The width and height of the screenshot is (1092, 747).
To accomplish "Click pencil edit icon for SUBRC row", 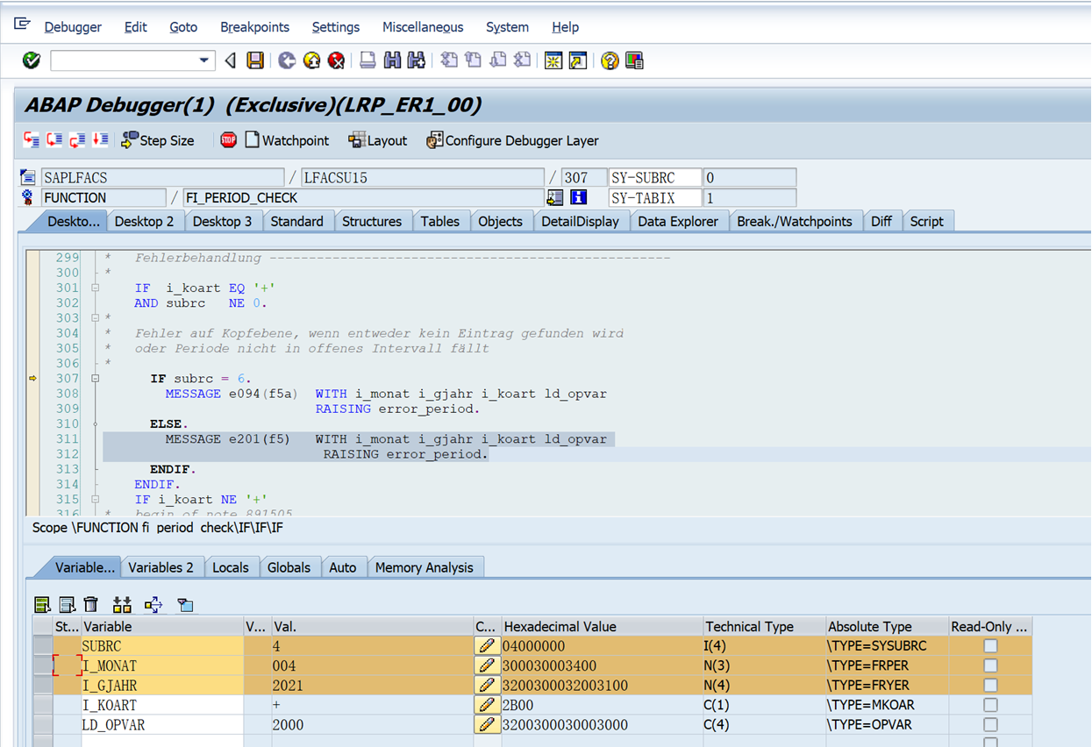I will (485, 646).
